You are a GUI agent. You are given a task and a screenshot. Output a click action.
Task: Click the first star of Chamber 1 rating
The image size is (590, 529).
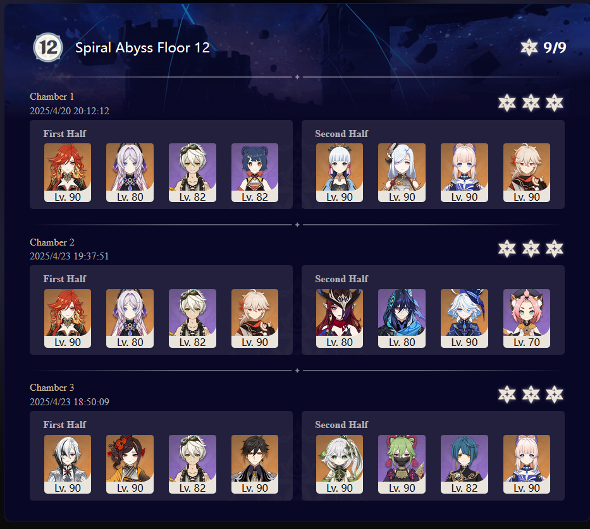coord(507,103)
